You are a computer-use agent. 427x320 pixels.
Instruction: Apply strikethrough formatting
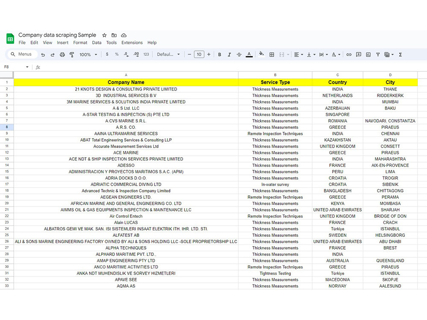(239, 55)
